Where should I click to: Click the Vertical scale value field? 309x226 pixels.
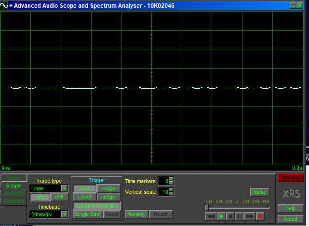pos(163,192)
